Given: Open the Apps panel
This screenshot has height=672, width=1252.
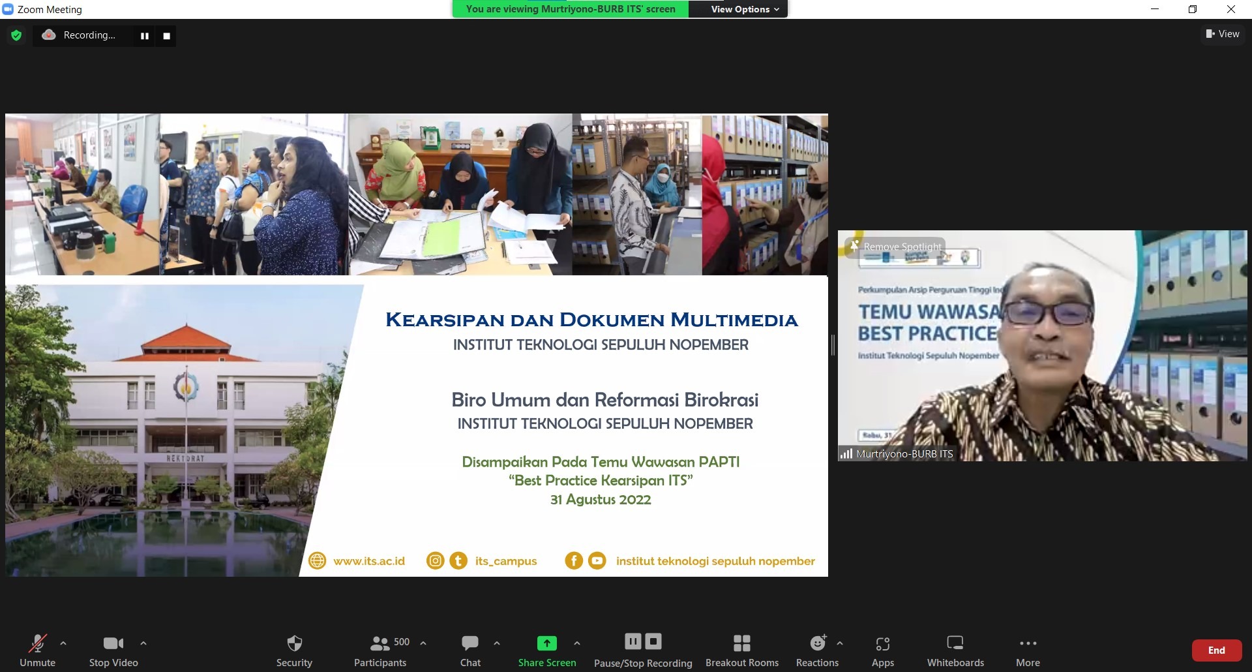Looking at the screenshot, I should tap(882, 650).
